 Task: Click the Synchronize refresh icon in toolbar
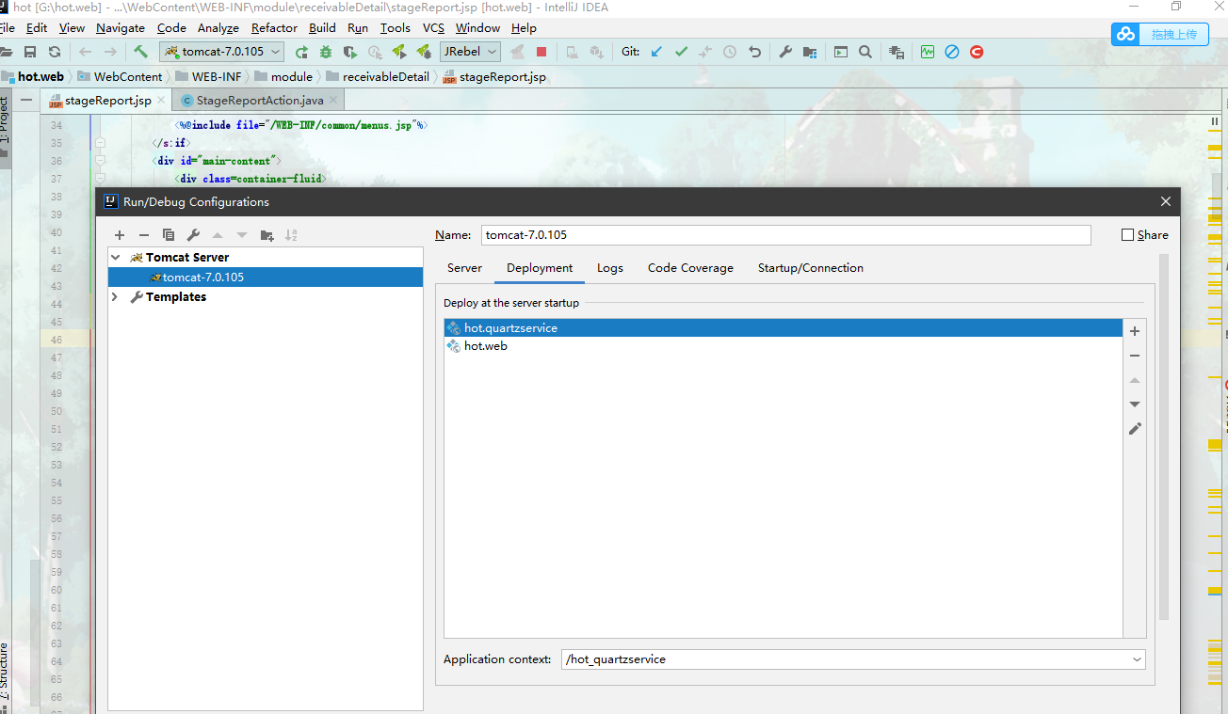pos(55,52)
